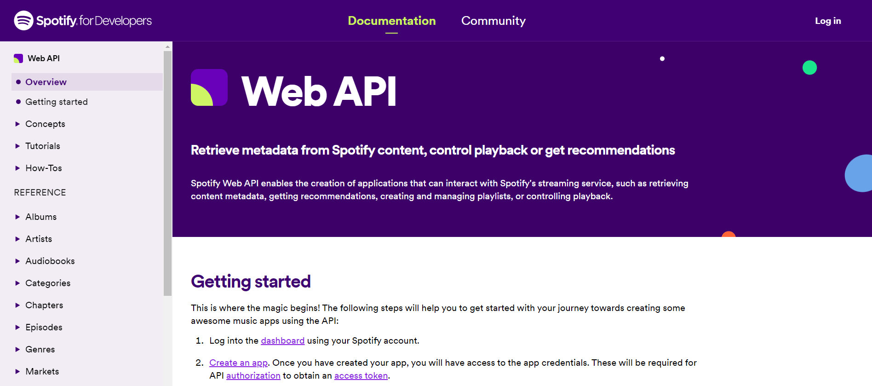
Task: Open the Tutorials sidebar item
Action: tap(43, 146)
